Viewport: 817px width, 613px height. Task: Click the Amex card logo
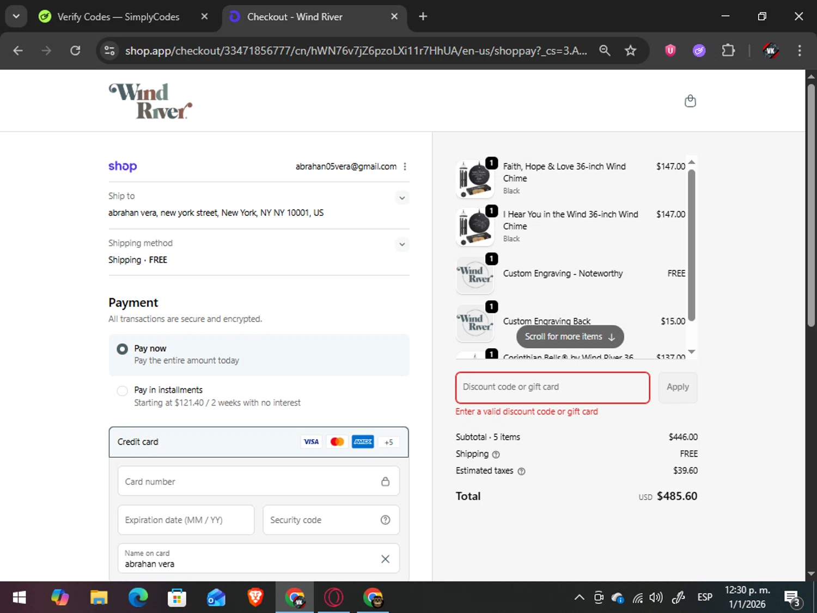(x=363, y=442)
